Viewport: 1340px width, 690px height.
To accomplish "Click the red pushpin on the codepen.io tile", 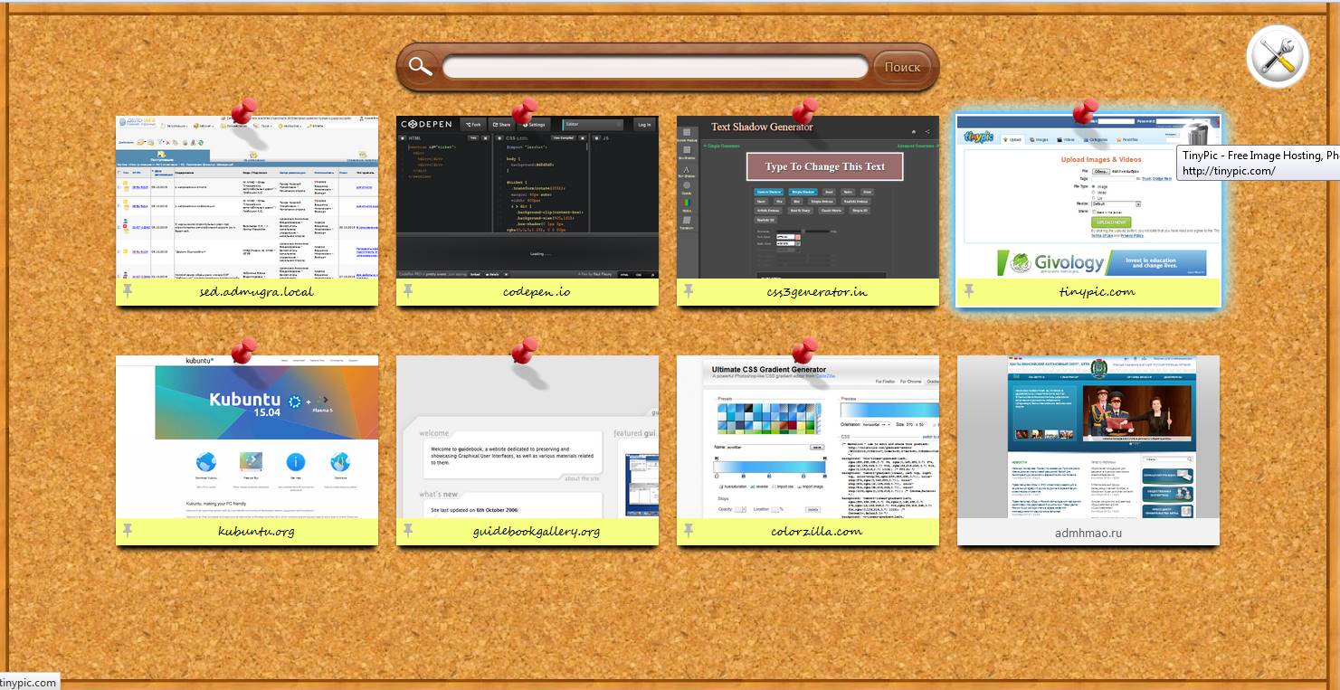I will [523, 113].
